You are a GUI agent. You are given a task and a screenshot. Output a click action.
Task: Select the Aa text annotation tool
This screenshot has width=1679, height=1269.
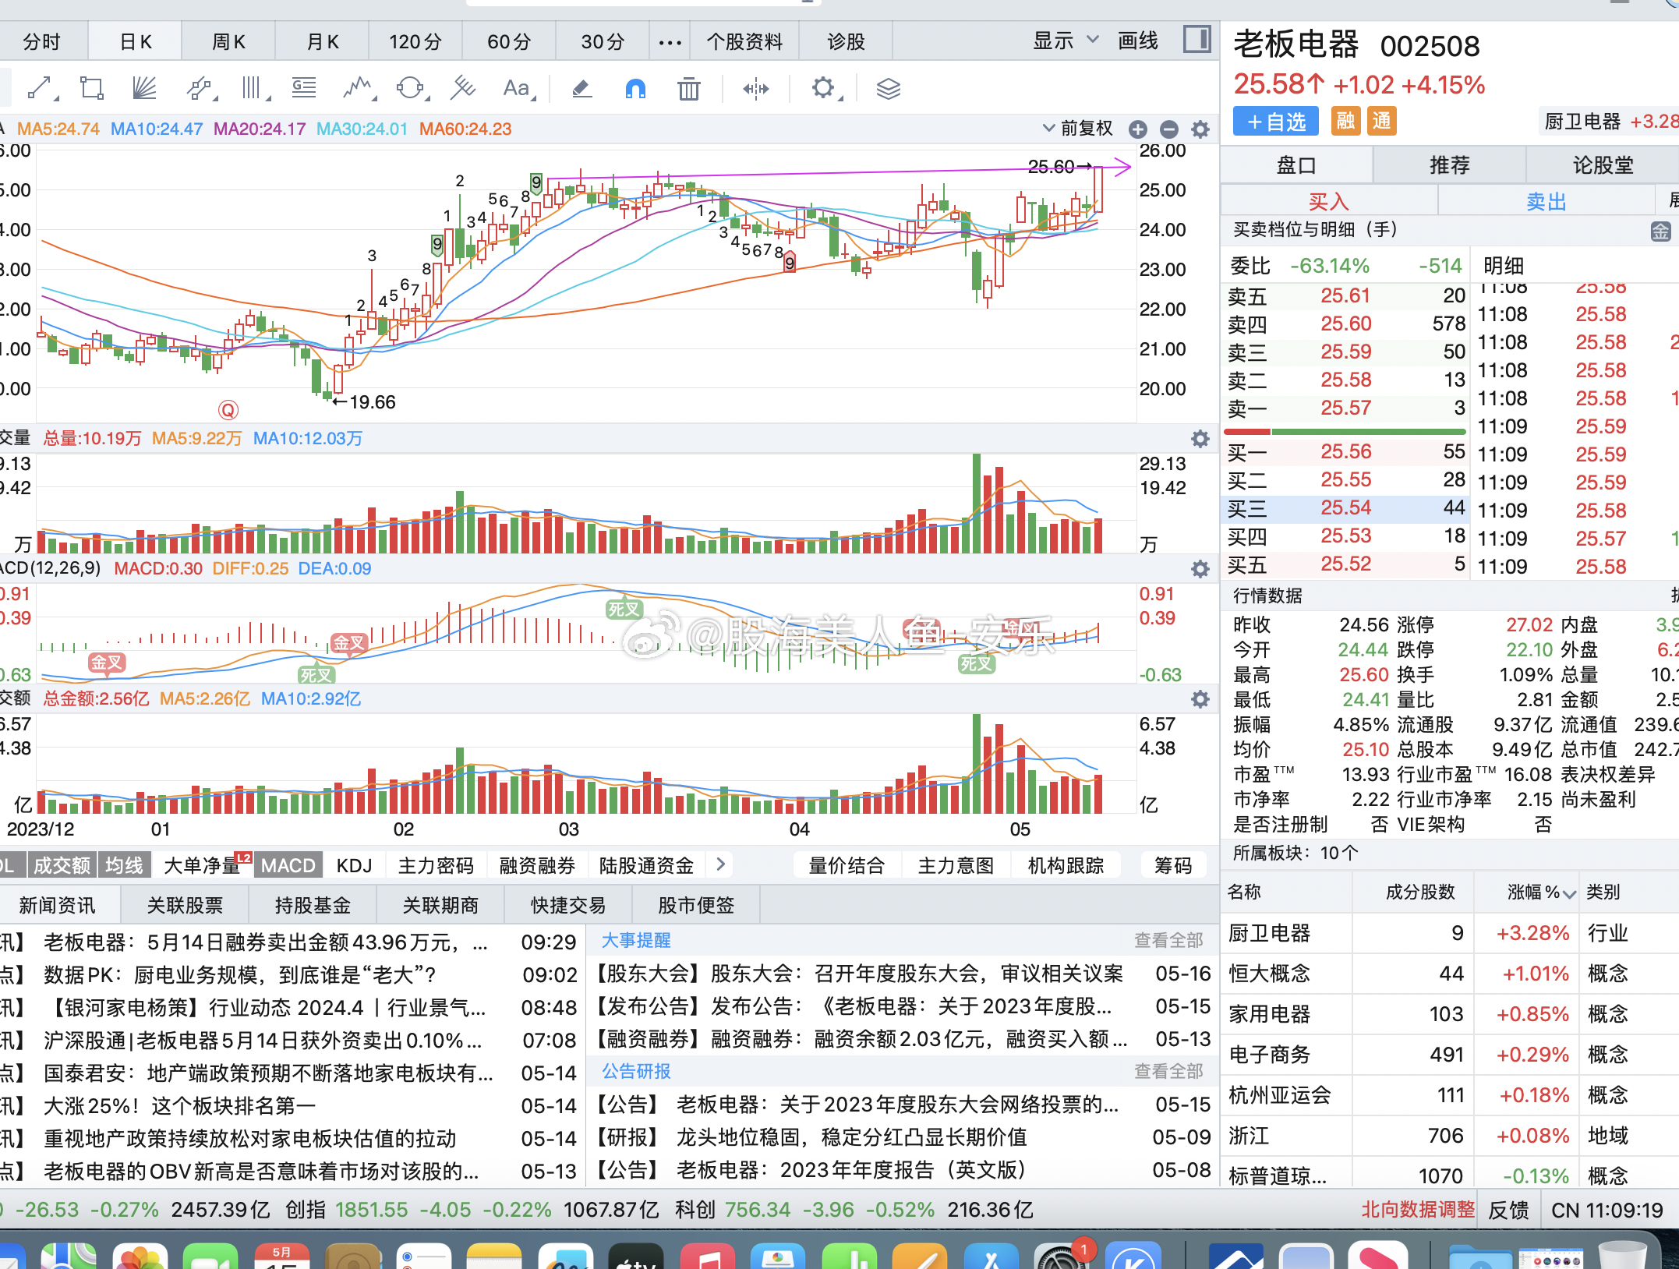tap(516, 88)
